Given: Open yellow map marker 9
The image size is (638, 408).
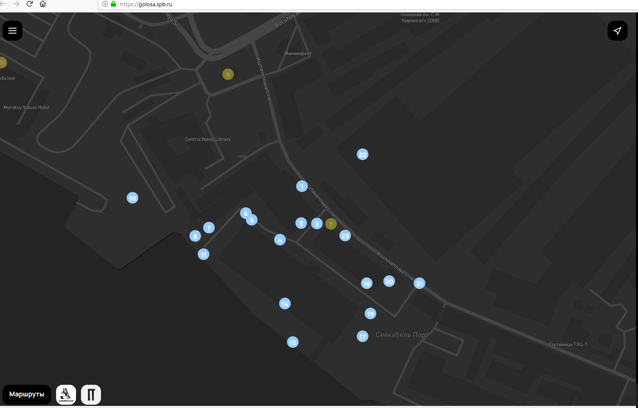Looking at the screenshot, I should coord(228,75).
